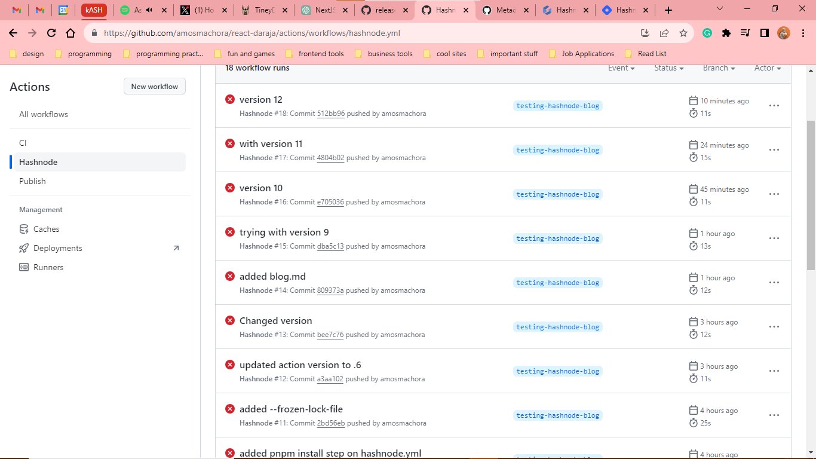Click testing-hashnode-blog branch on version 10 row

click(x=558, y=194)
